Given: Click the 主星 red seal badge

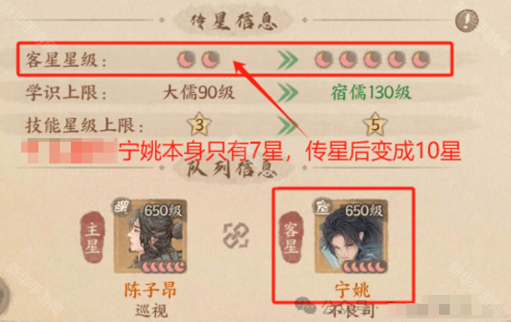Looking at the screenshot, I should tap(92, 237).
